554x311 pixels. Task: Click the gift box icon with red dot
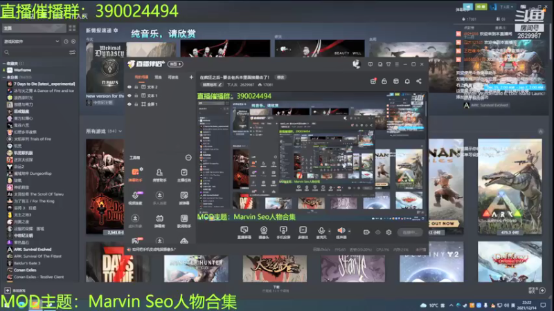pos(373,81)
